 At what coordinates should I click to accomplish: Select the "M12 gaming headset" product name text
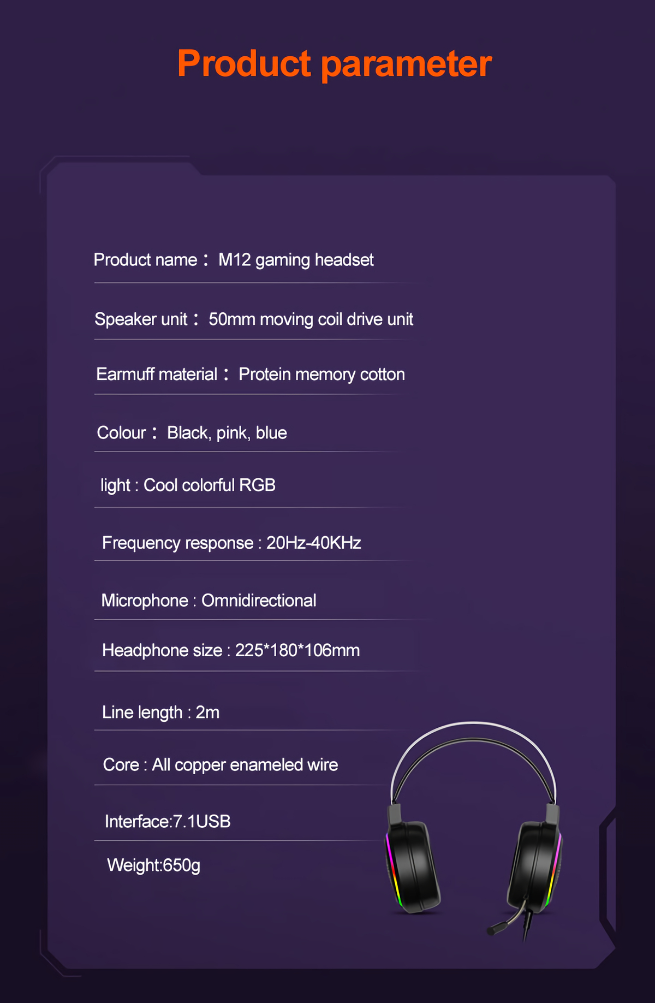point(295,260)
